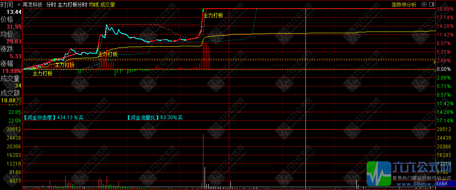Viewport: 456px width, 190px height.
Task: Click the 0.00% baseline axis label
Action: tap(444, 69)
